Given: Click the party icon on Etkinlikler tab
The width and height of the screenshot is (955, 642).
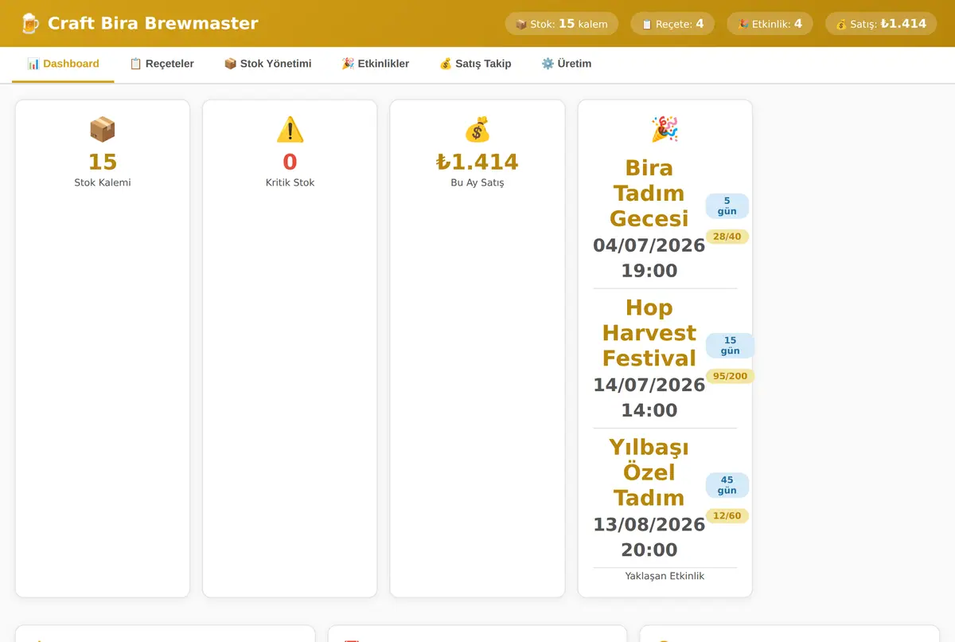Looking at the screenshot, I should click(348, 64).
